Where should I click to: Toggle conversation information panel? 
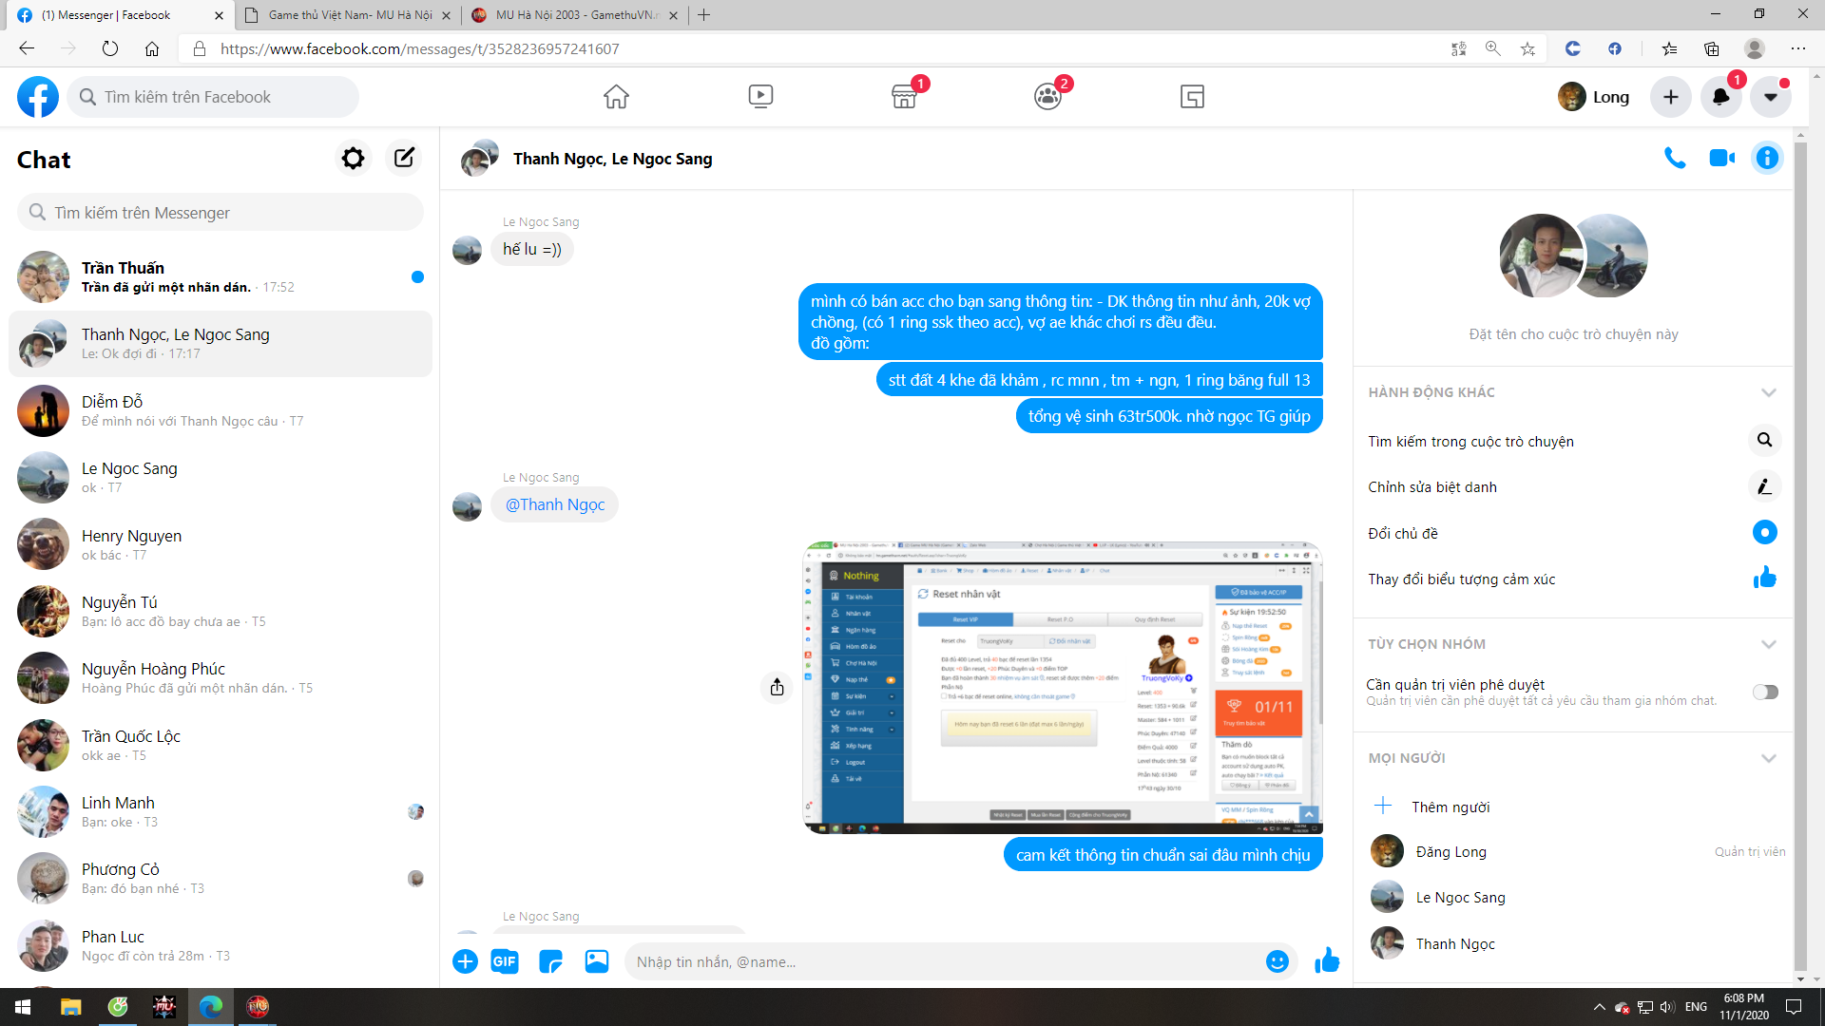1767,158
